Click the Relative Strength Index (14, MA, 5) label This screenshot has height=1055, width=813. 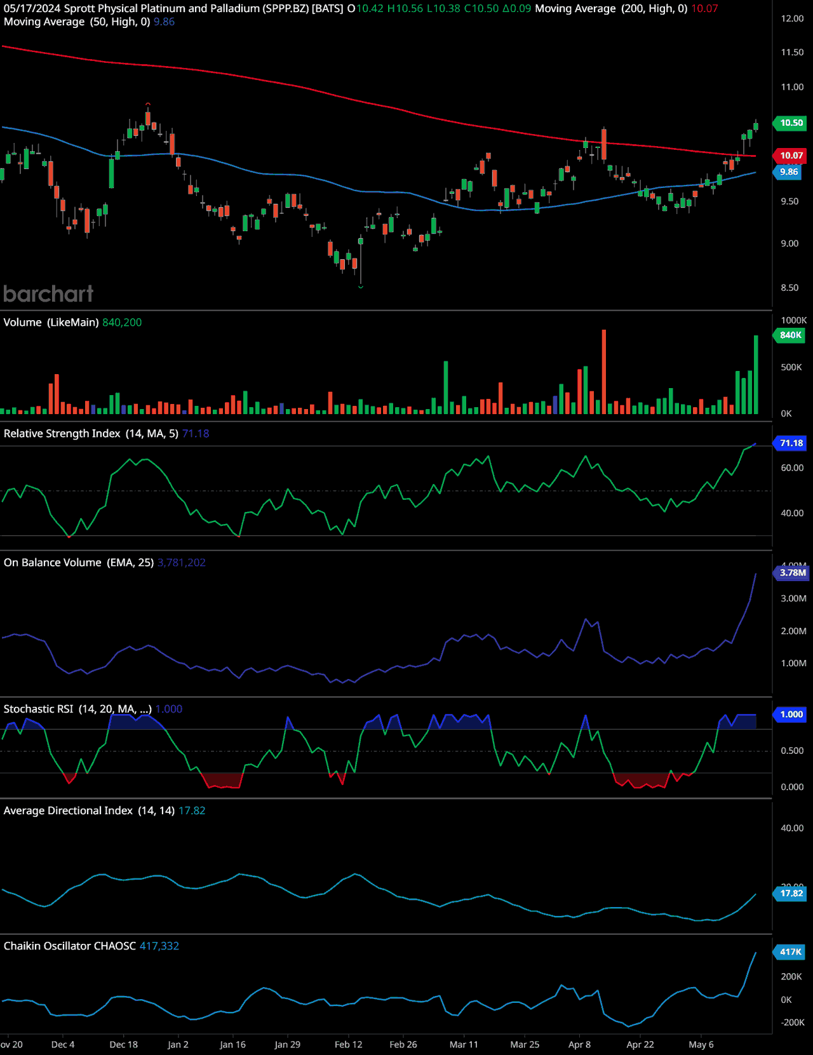tap(91, 433)
